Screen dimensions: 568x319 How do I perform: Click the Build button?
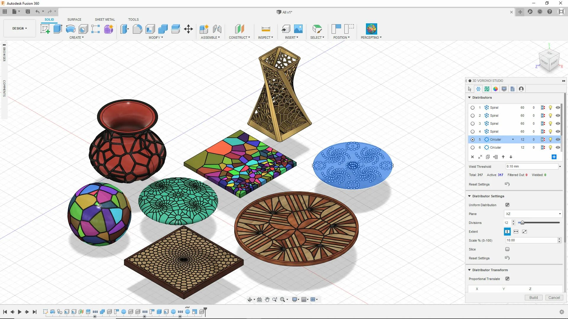(x=533, y=297)
